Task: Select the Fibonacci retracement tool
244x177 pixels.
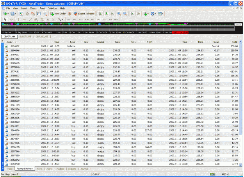Action: pos(42,19)
